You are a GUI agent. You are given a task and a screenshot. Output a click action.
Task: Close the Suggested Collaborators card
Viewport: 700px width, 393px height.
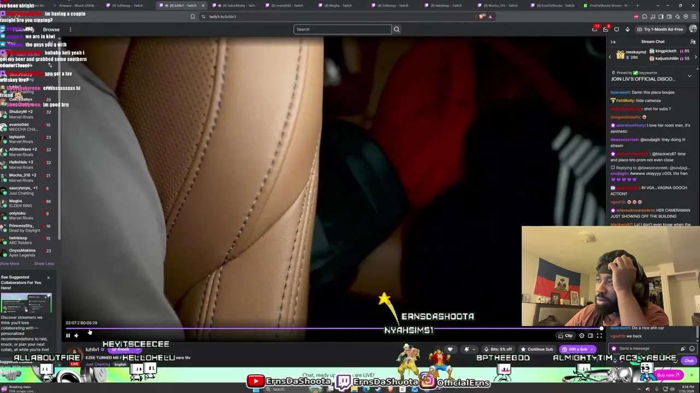48,278
